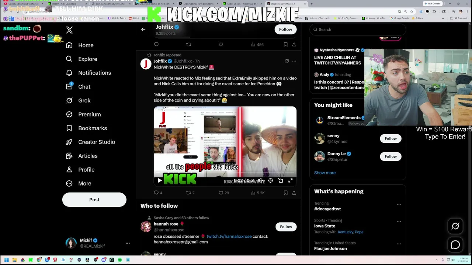Open the @Johflixx handle link
Image resolution: width=472 pixels, height=265 pixels.
pos(183,61)
